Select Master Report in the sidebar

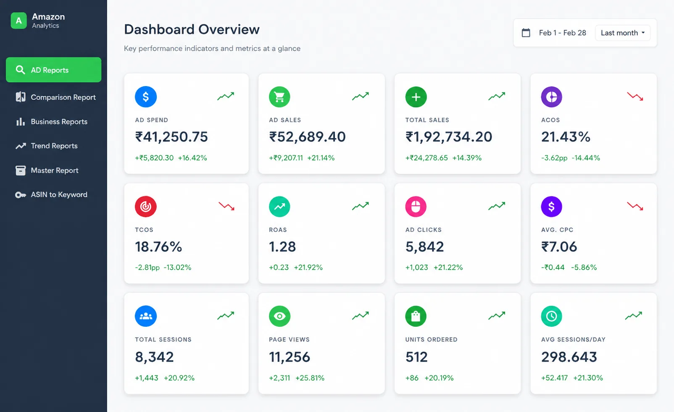(x=53, y=170)
